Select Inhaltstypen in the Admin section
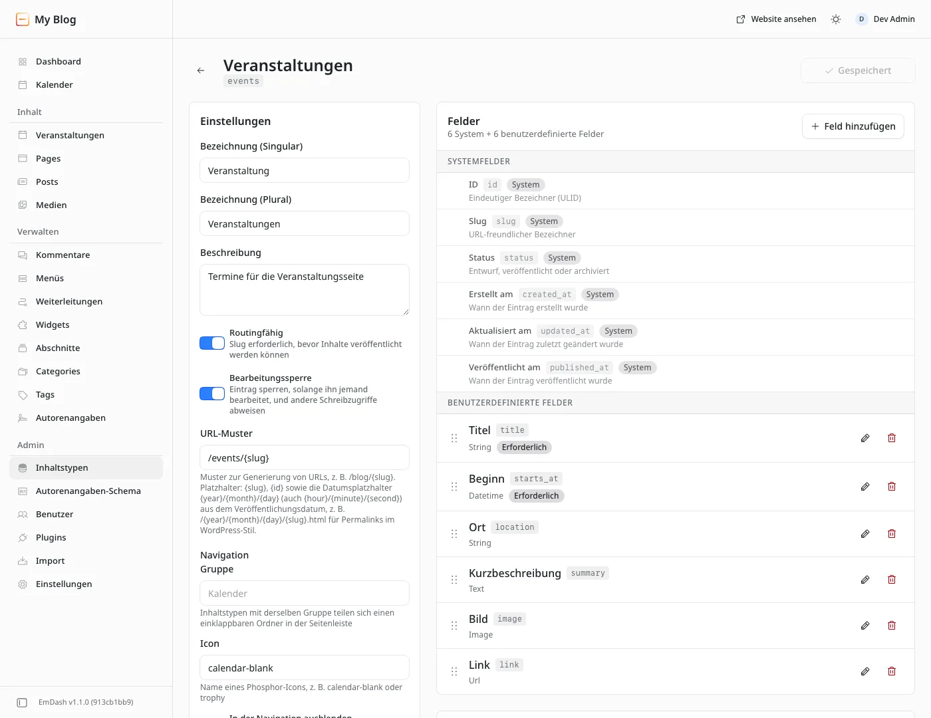The height and width of the screenshot is (718, 931). pos(86,468)
